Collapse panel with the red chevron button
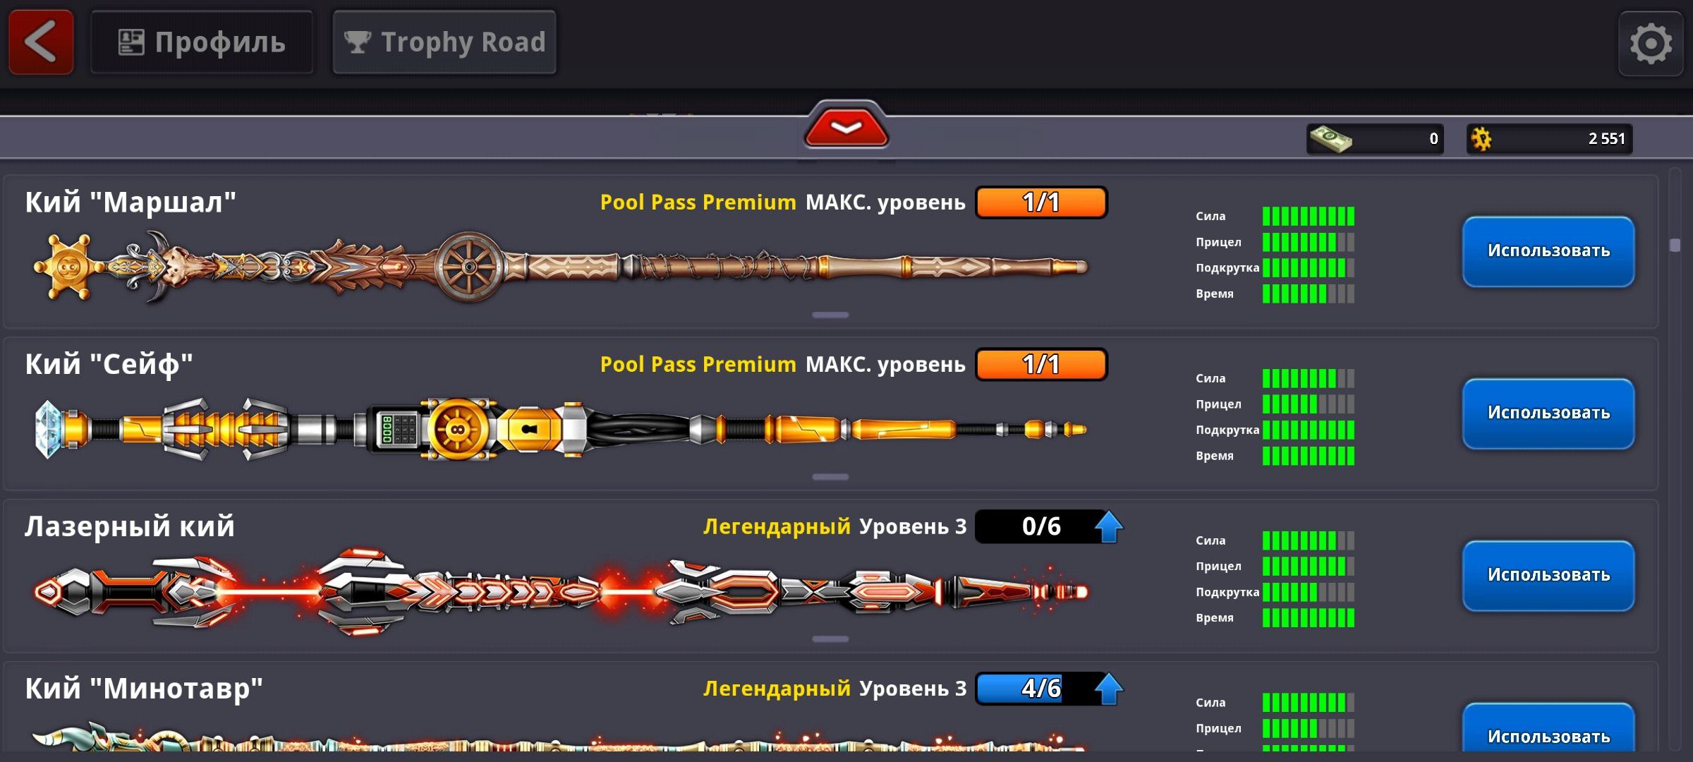The width and height of the screenshot is (1693, 762). (846, 126)
